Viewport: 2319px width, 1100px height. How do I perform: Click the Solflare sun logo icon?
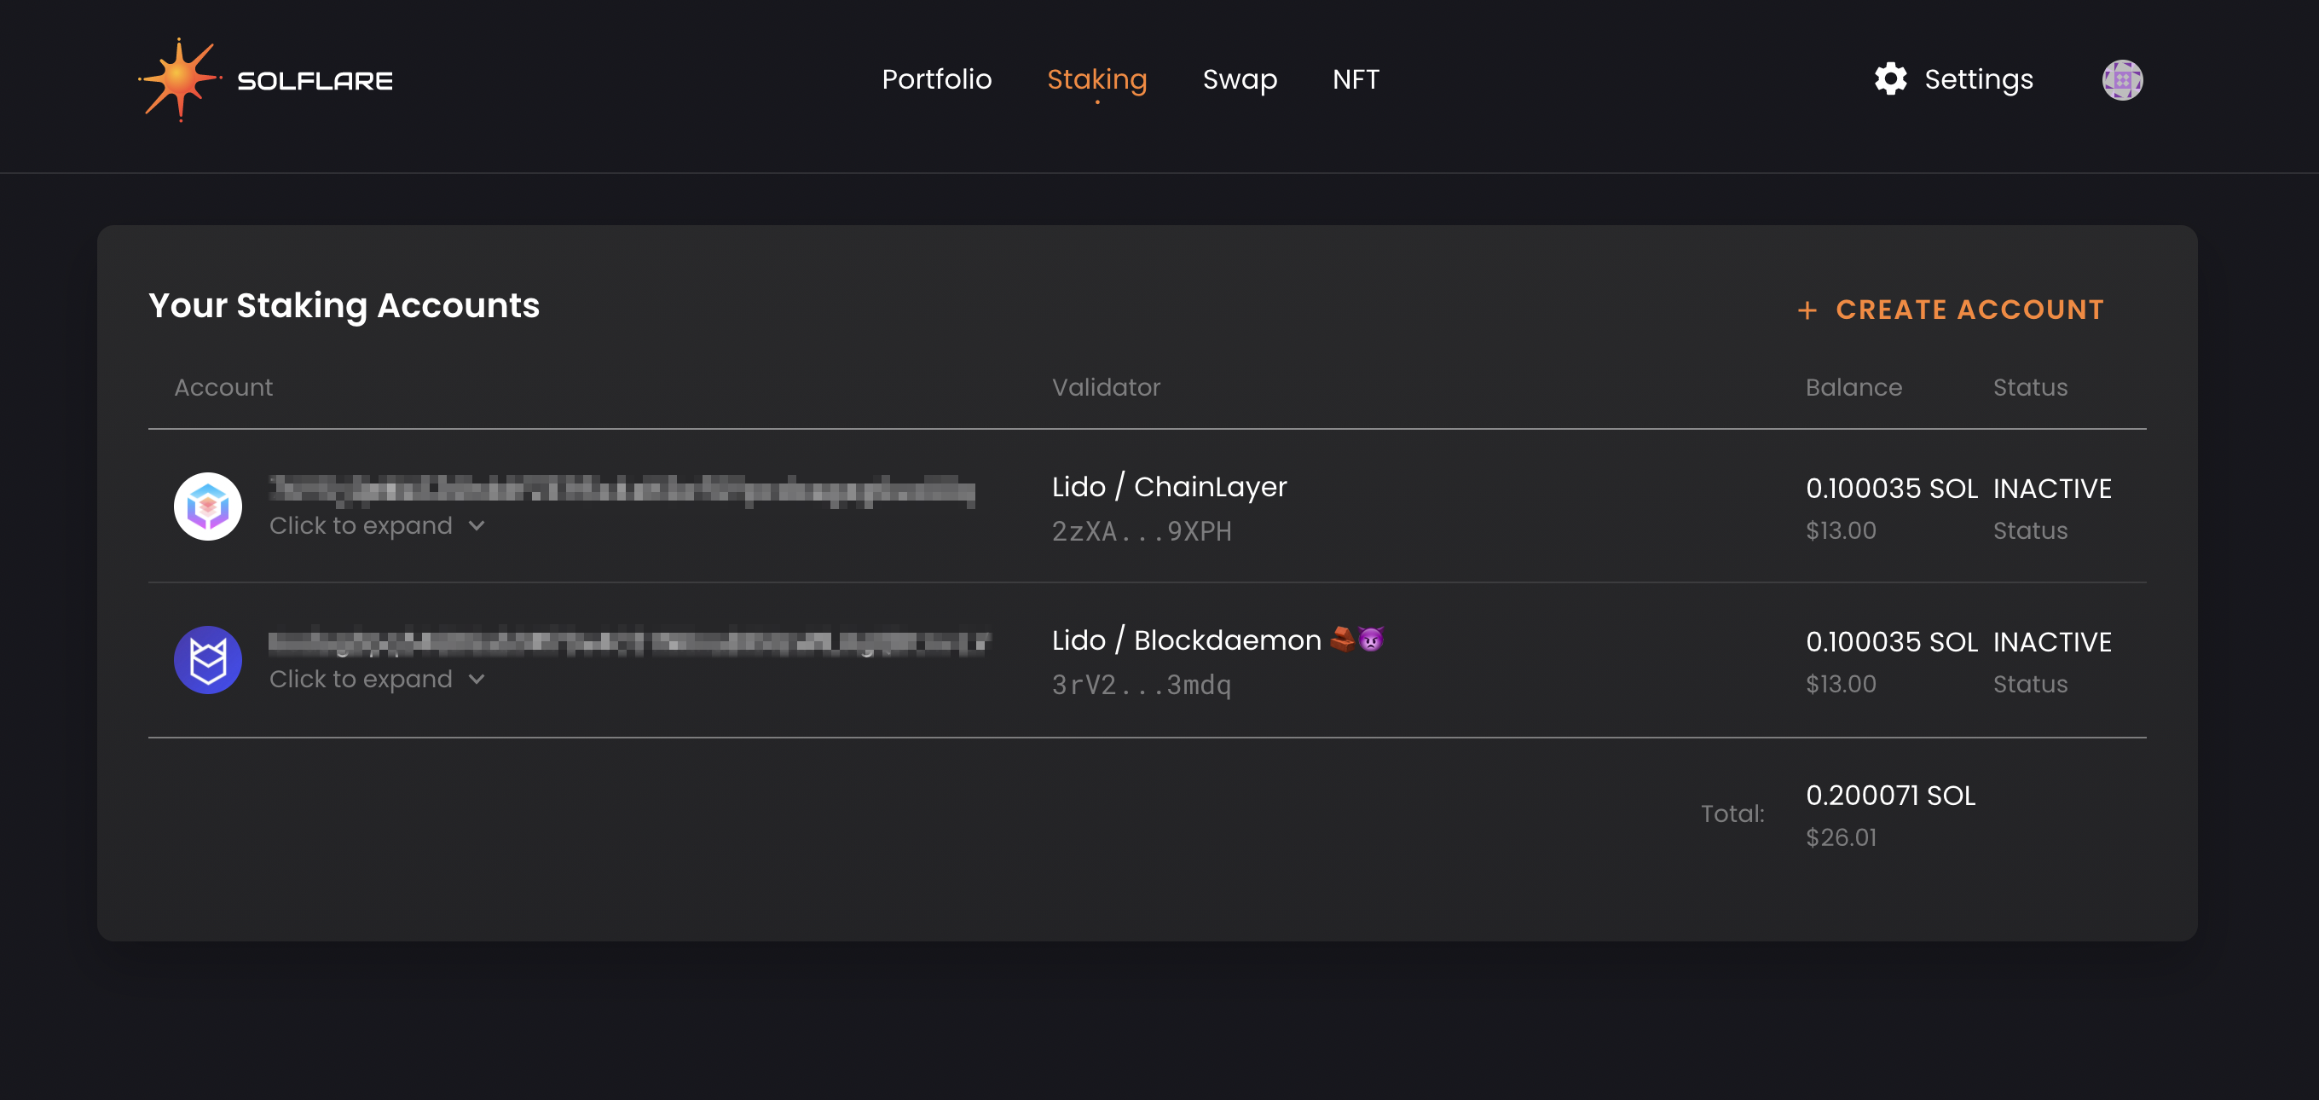[x=180, y=79]
